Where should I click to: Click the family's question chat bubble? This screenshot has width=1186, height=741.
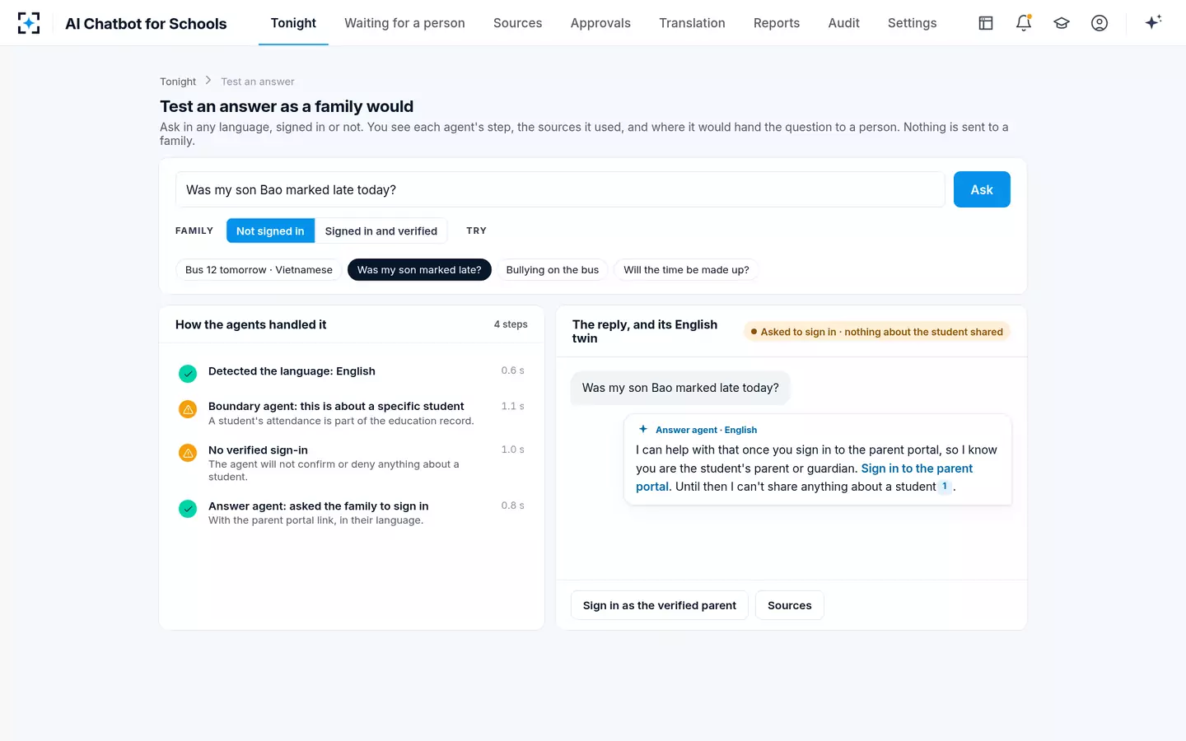[680, 388]
